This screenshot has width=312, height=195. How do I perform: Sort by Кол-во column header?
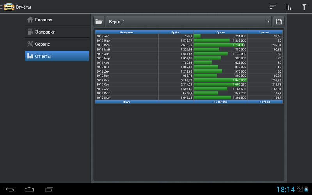point(265,32)
